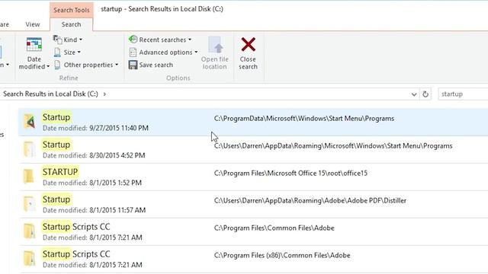Viewport: 488px width, 274px height.
Task: Click path C:\Users\Darren\AppData\Roaming\Microsoft\Windows\Start Menu\Programs
Action: coord(333,145)
